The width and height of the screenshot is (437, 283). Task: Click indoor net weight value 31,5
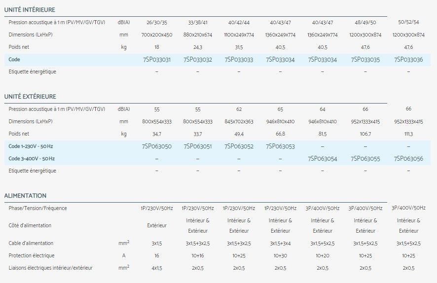(239, 47)
